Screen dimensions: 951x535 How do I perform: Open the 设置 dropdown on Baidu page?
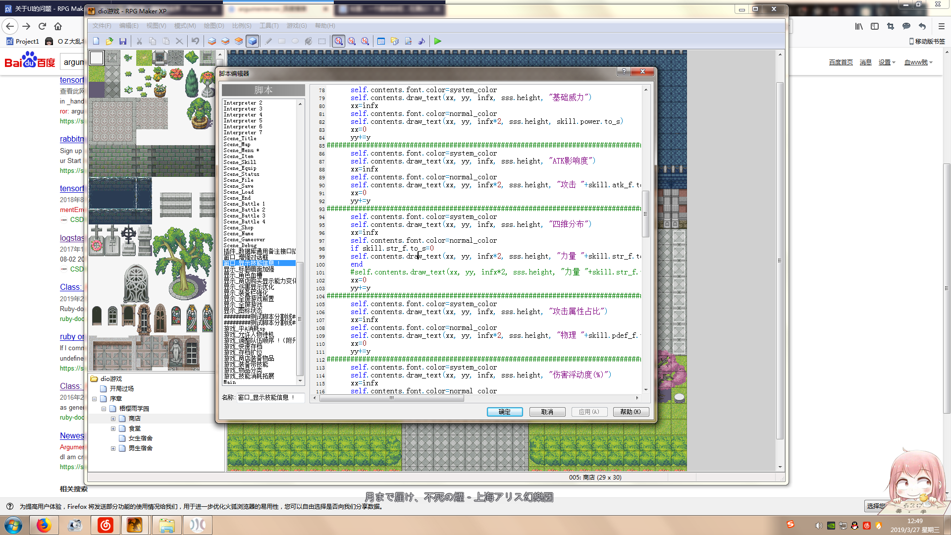tap(887, 62)
